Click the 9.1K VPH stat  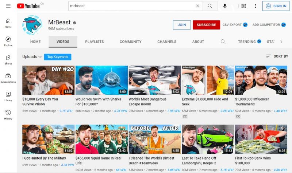(66, 111)
